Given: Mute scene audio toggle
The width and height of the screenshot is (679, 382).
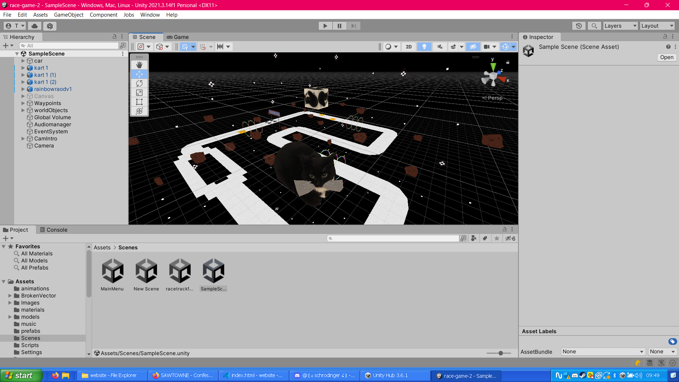Looking at the screenshot, I should pyautogui.click(x=440, y=47).
